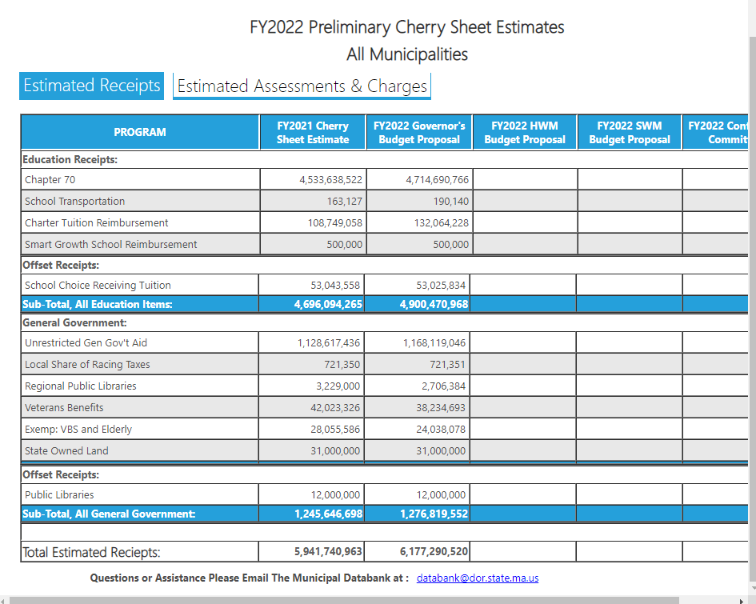The image size is (756, 604).
Task: Click the PROGRAM column header
Action: tap(140, 132)
